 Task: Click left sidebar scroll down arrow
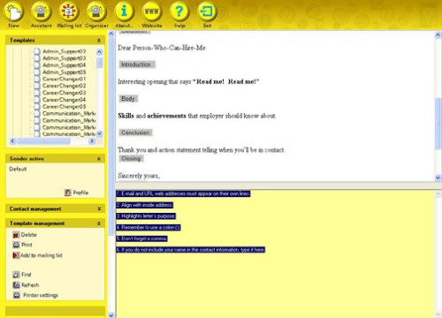(111, 314)
